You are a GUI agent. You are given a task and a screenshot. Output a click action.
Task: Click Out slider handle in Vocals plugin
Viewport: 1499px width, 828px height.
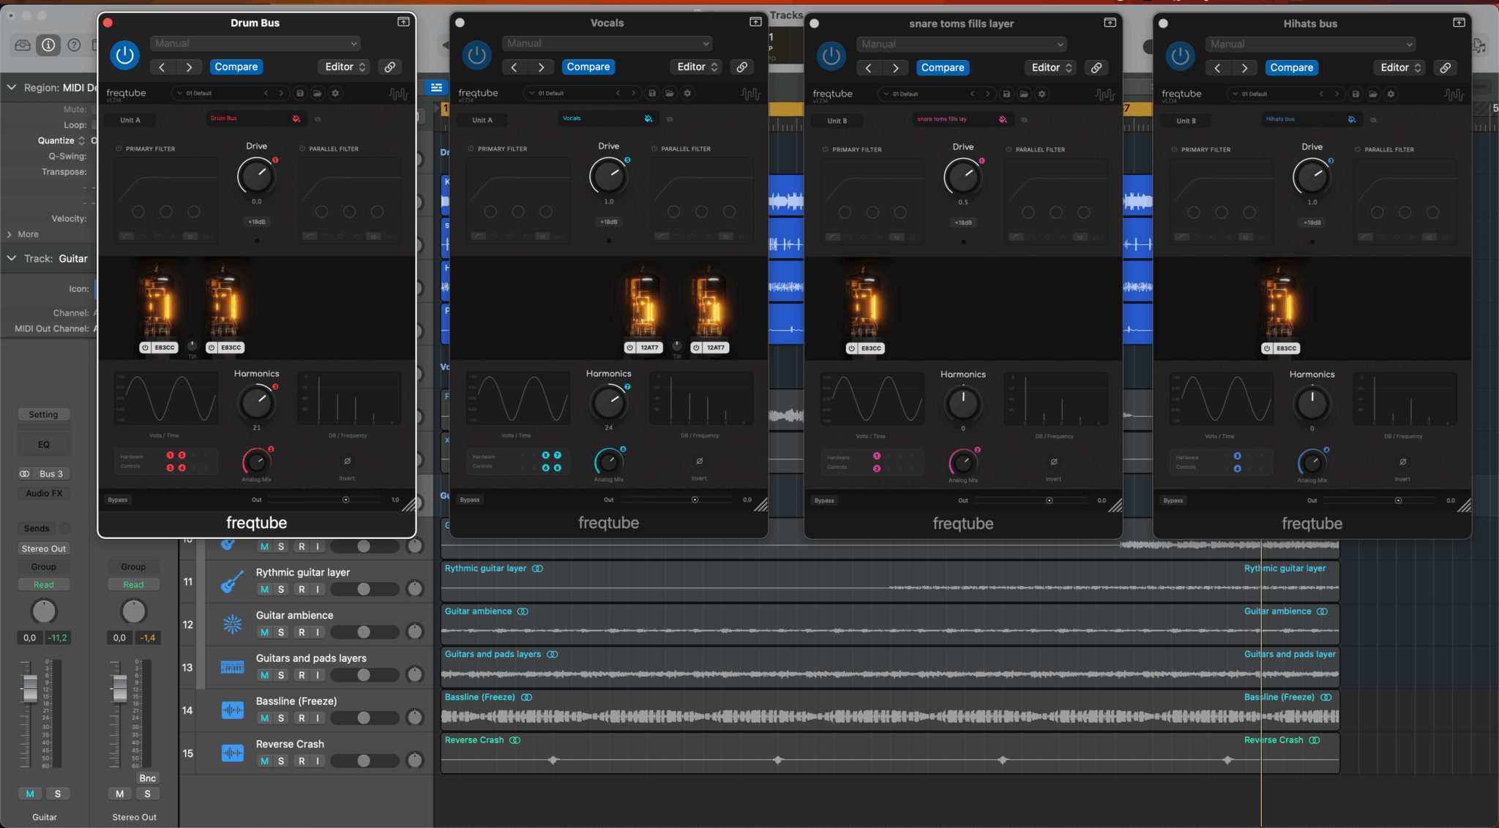[x=695, y=500]
